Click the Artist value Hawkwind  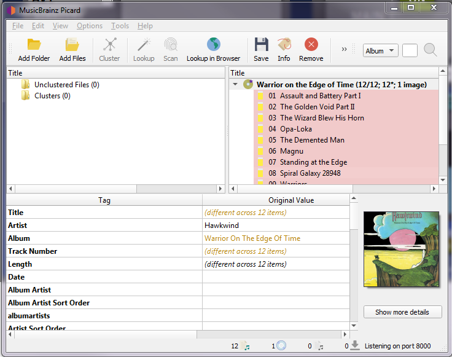tap(222, 226)
